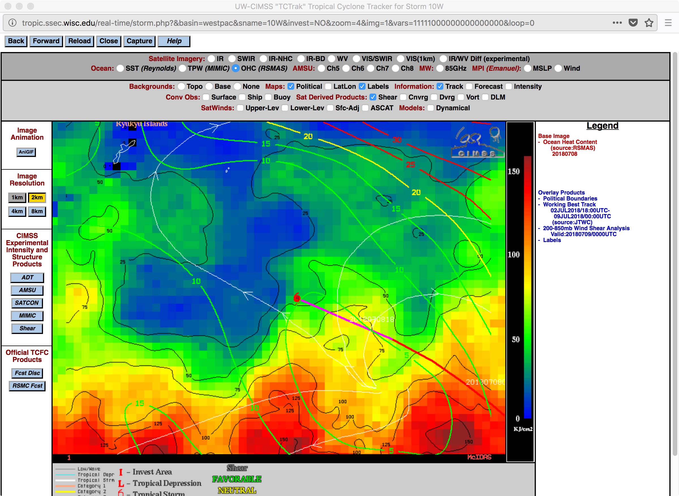
Task: Enable Vort derived product checkbox
Action: click(x=461, y=97)
